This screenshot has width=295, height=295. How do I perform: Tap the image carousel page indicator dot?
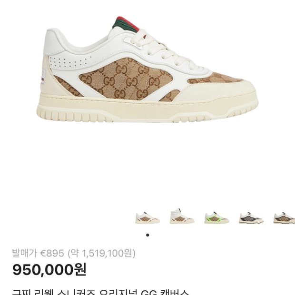click(x=147, y=235)
